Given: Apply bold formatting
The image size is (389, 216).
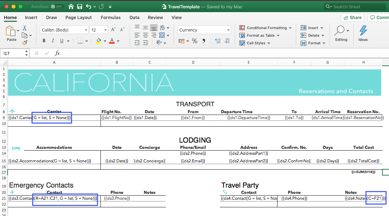Looking at the screenshot, I should (x=44, y=40).
